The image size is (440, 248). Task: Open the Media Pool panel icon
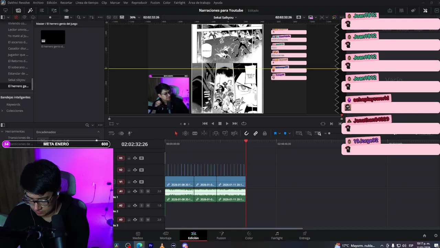click(x=18, y=10)
